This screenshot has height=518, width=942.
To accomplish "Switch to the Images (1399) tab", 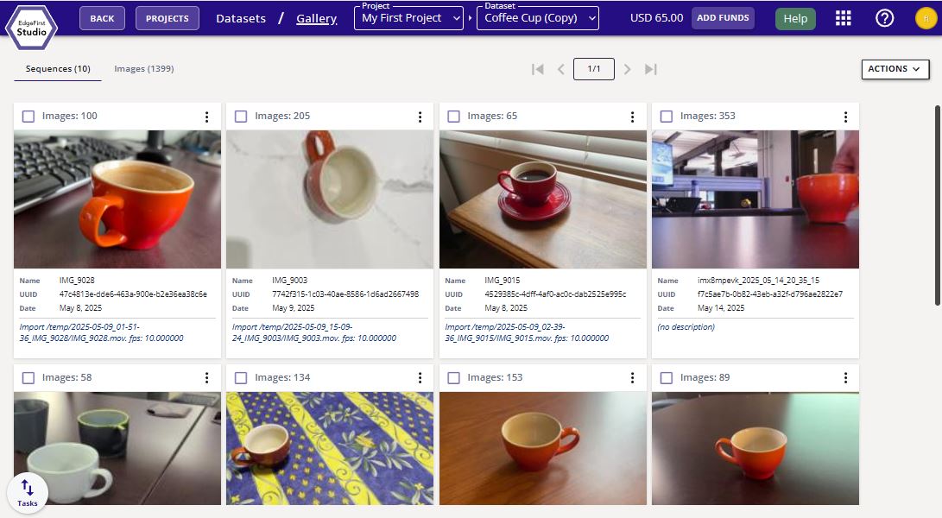I will click(144, 69).
